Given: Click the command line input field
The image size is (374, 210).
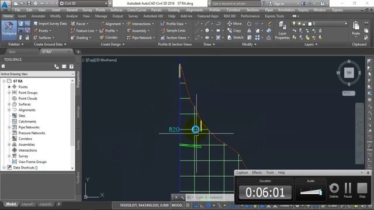Looking at the screenshot, I should click(x=210, y=197).
